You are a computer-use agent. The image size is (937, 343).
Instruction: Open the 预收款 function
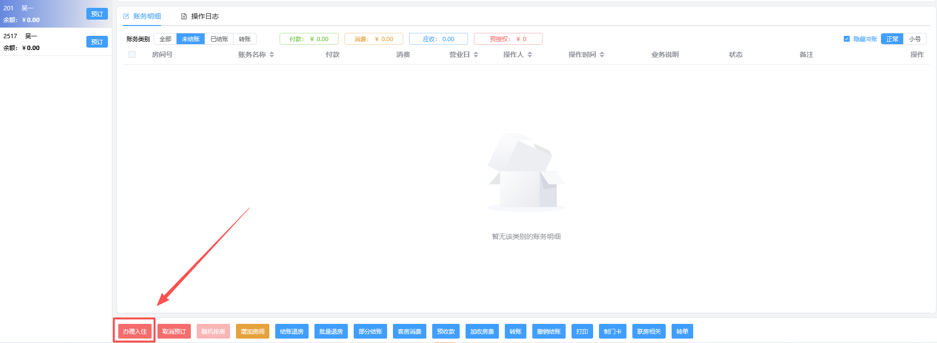coord(446,331)
